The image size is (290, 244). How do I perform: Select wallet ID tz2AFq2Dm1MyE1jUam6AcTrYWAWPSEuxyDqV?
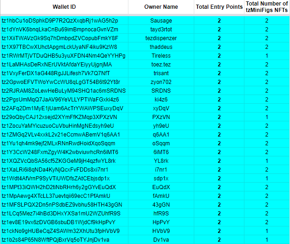pyautogui.click(x=64, y=108)
